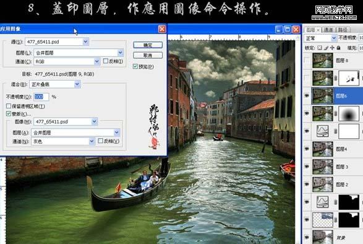The image size is (363, 244).
Task: Switch to 通道 channels tab
Action: (x=328, y=30)
